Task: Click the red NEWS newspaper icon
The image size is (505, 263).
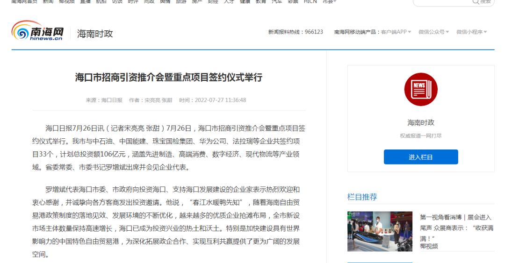Action: pos(420,89)
